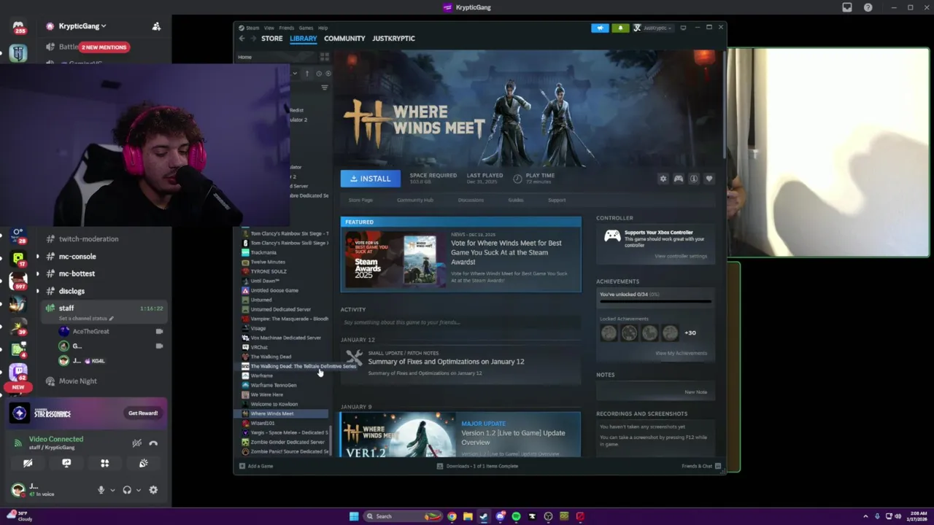Click View My Achievements link
The image size is (934, 525).
tap(681, 353)
